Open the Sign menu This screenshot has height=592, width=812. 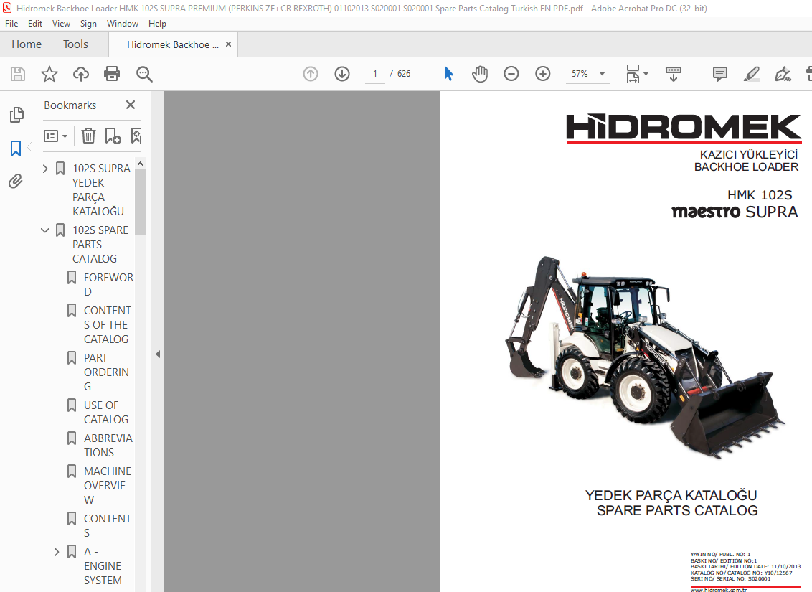click(x=88, y=23)
